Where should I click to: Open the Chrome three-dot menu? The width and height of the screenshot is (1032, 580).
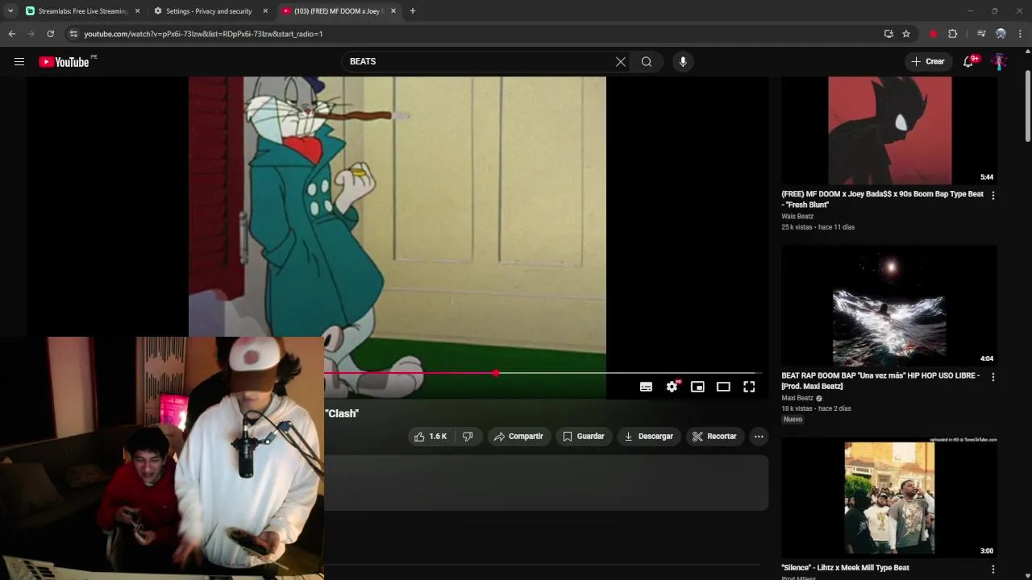(1020, 34)
